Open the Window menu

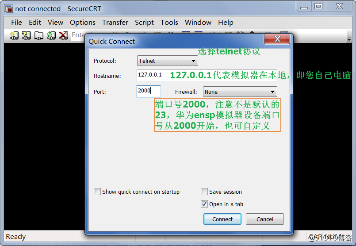click(x=198, y=23)
